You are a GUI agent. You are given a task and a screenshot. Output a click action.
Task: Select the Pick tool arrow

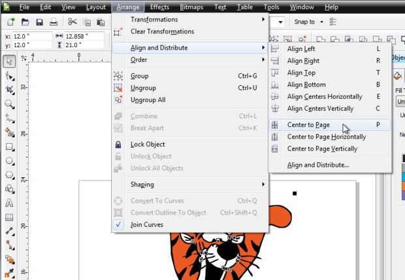point(9,61)
